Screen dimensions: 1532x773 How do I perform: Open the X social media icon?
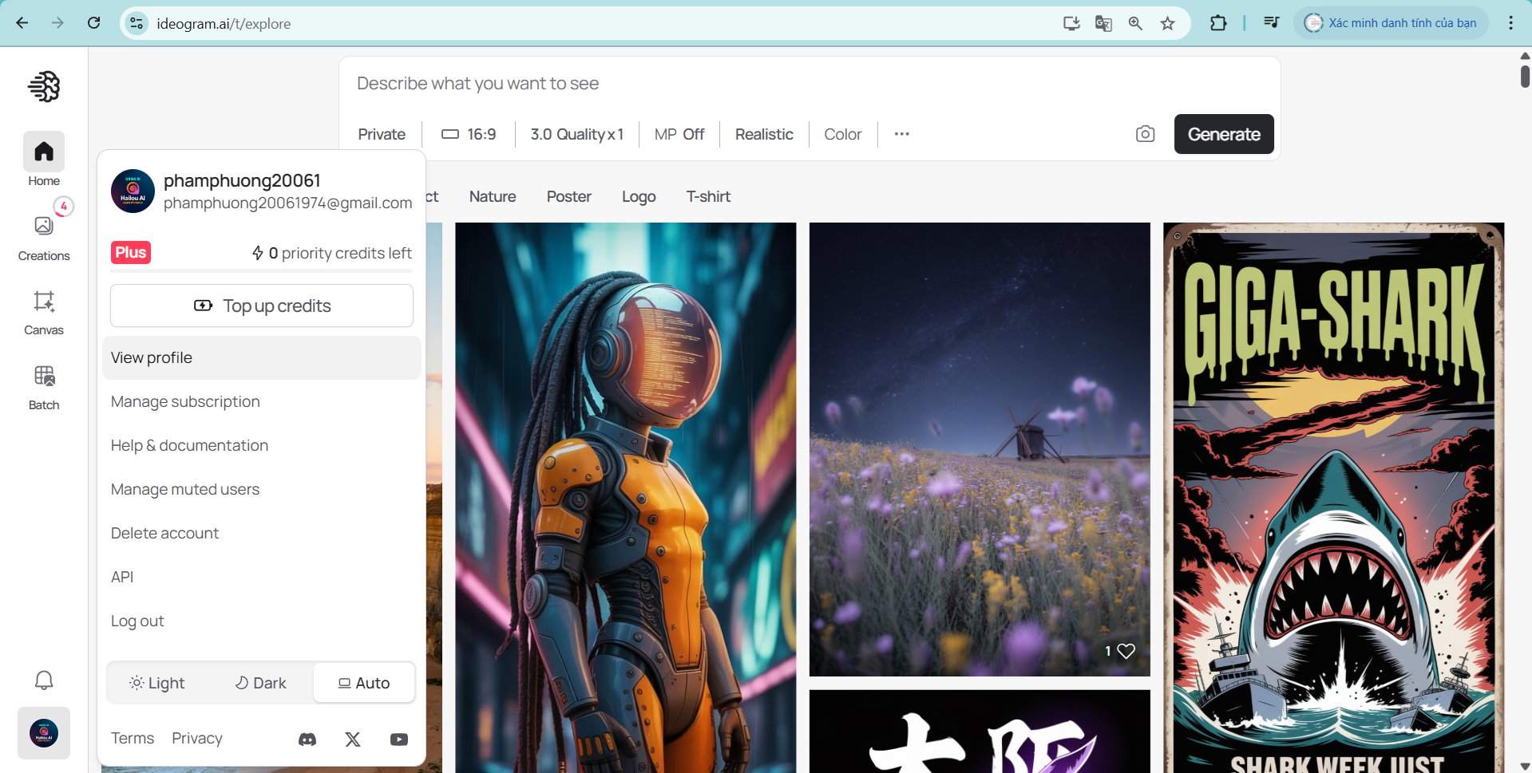(353, 739)
